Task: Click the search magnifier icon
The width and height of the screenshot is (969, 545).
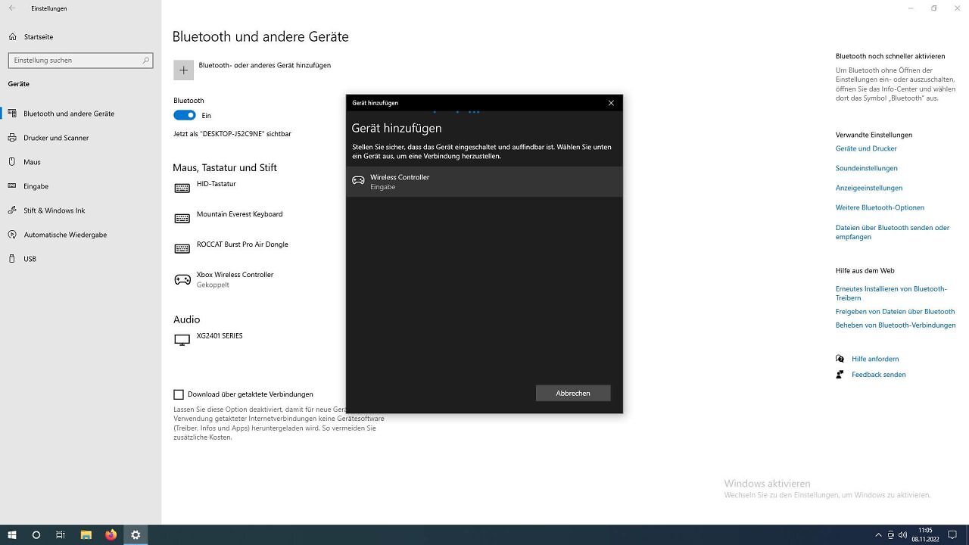Action: click(x=146, y=60)
